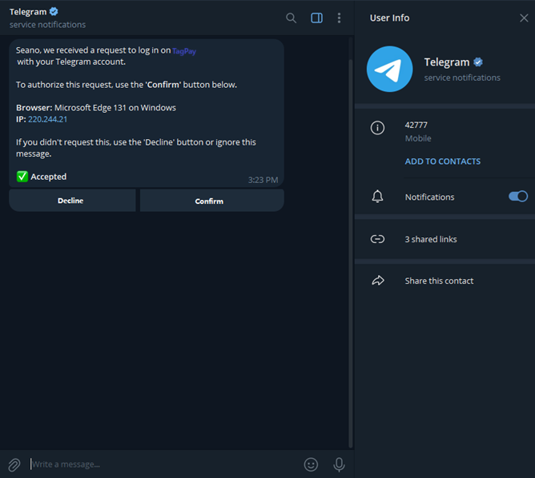Screen dimensions: 535x478
Task: Click the IP address 220.244.21 link
Action: click(x=47, y=119)
